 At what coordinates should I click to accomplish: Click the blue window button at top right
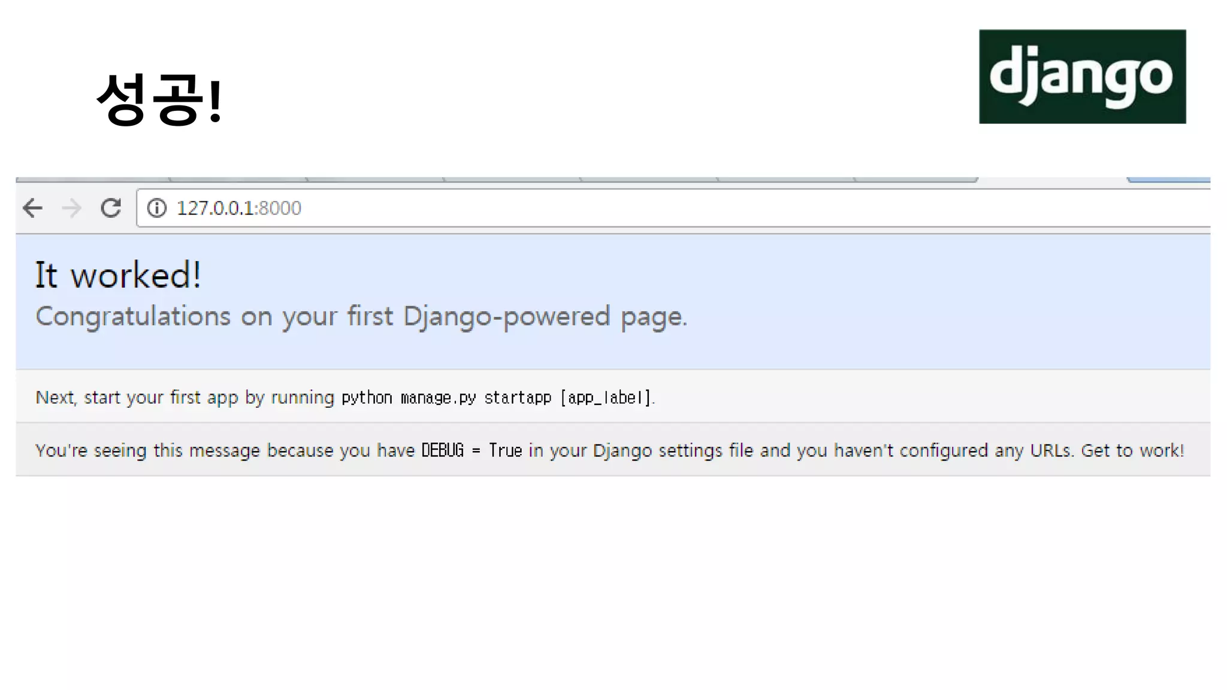coord(1168,179)
